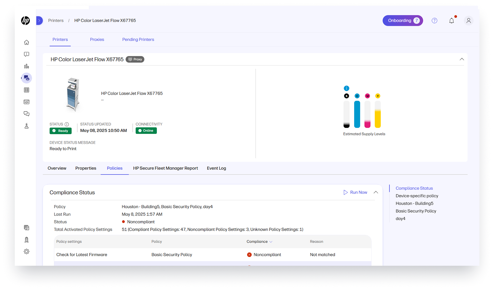
Task: Open the building organization sidebar icon
Action: pos(27,239)
